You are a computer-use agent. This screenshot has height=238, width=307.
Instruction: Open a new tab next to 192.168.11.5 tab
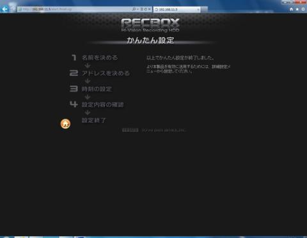tap(204, 10)
